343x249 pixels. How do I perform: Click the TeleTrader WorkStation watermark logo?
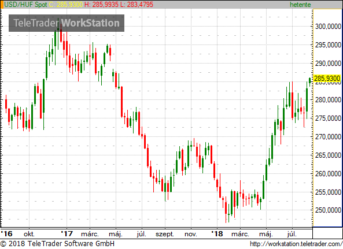pyautogui.click(x=67, y=23)
